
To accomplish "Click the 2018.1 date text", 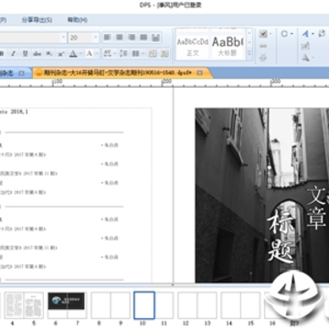I will click(x=19, y=111).
